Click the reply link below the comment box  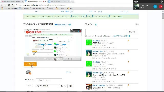pyautogui.click(x=121, y=36)
